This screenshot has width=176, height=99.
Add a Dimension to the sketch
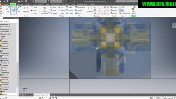coord(90,9)
